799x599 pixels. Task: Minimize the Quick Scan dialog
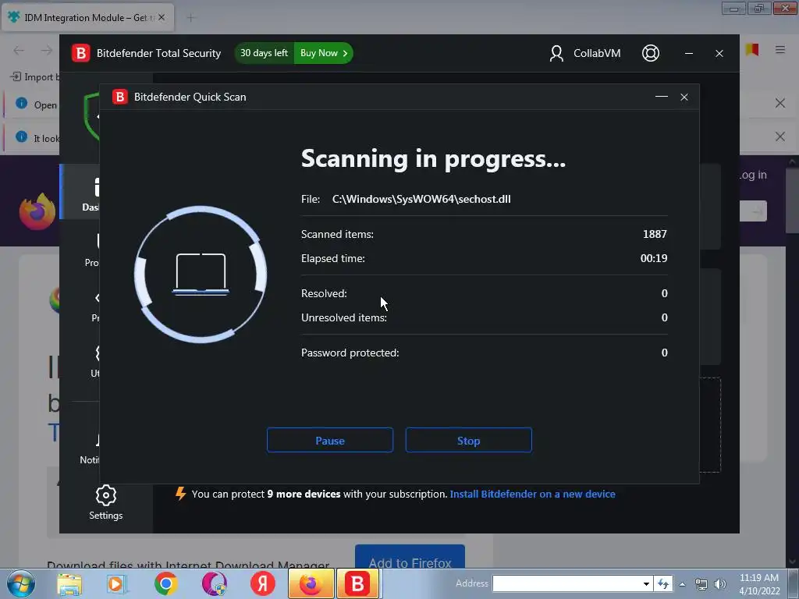[x=662, y=97]
